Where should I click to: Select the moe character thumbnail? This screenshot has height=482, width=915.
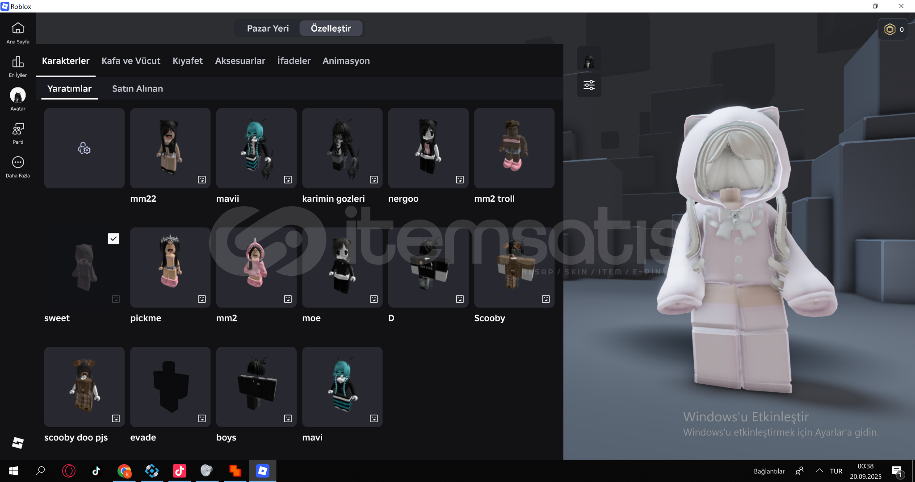click(x=342, y=267)
